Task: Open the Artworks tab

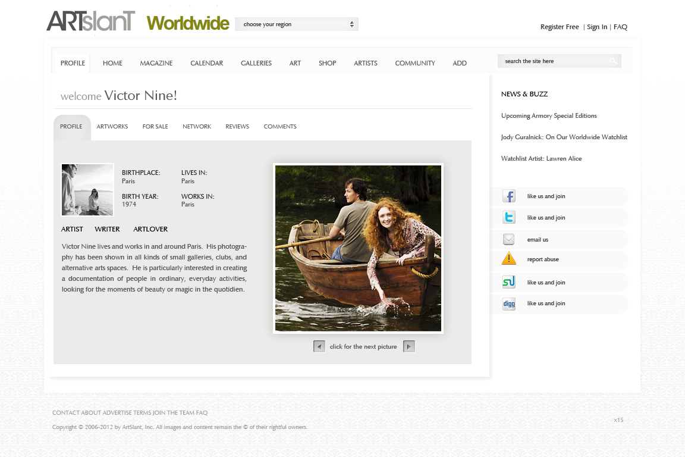Action: point(112,127)
